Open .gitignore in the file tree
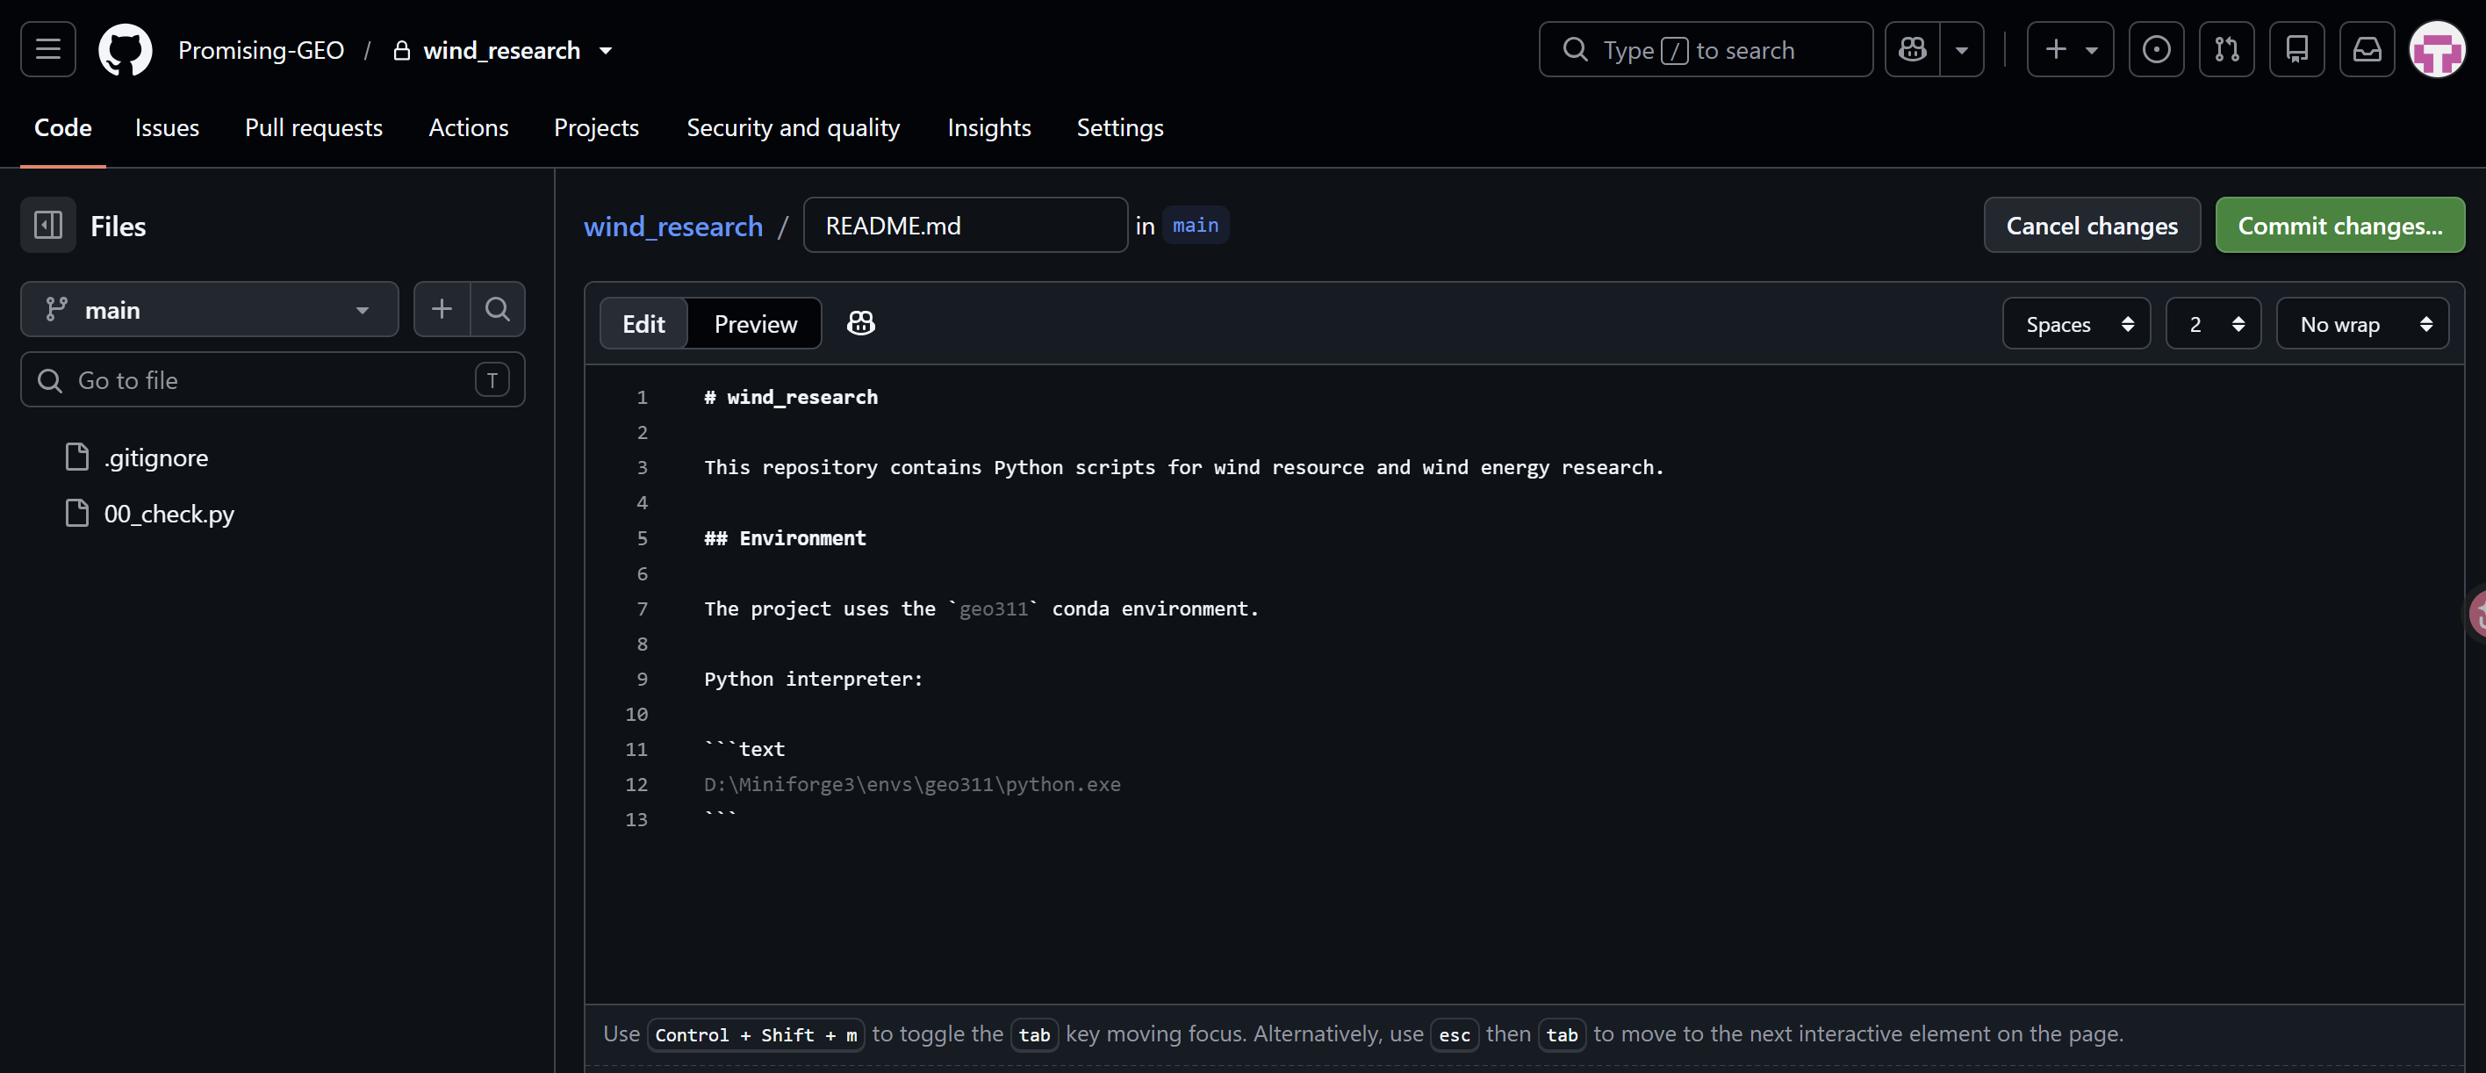 coord(155,457)
